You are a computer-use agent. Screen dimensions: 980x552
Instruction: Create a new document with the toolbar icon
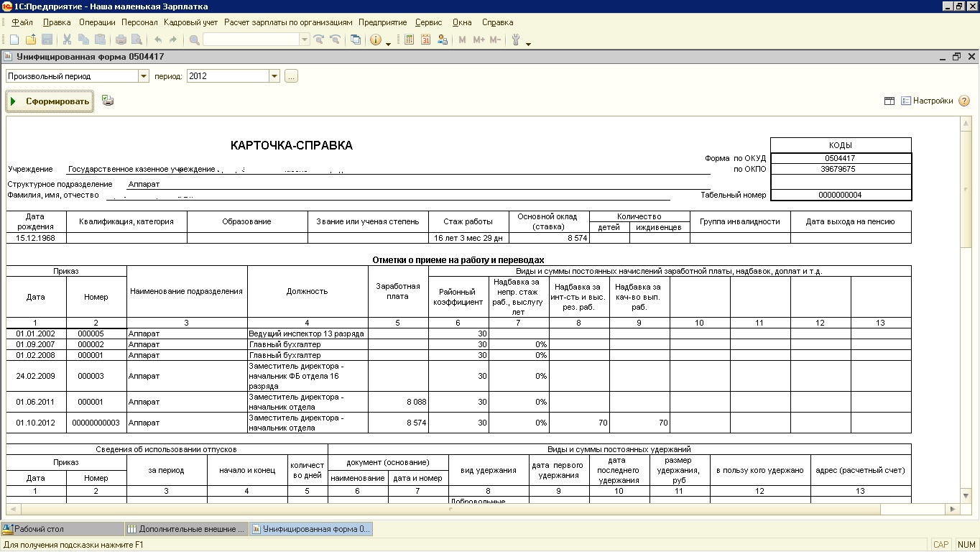(14, 40)
